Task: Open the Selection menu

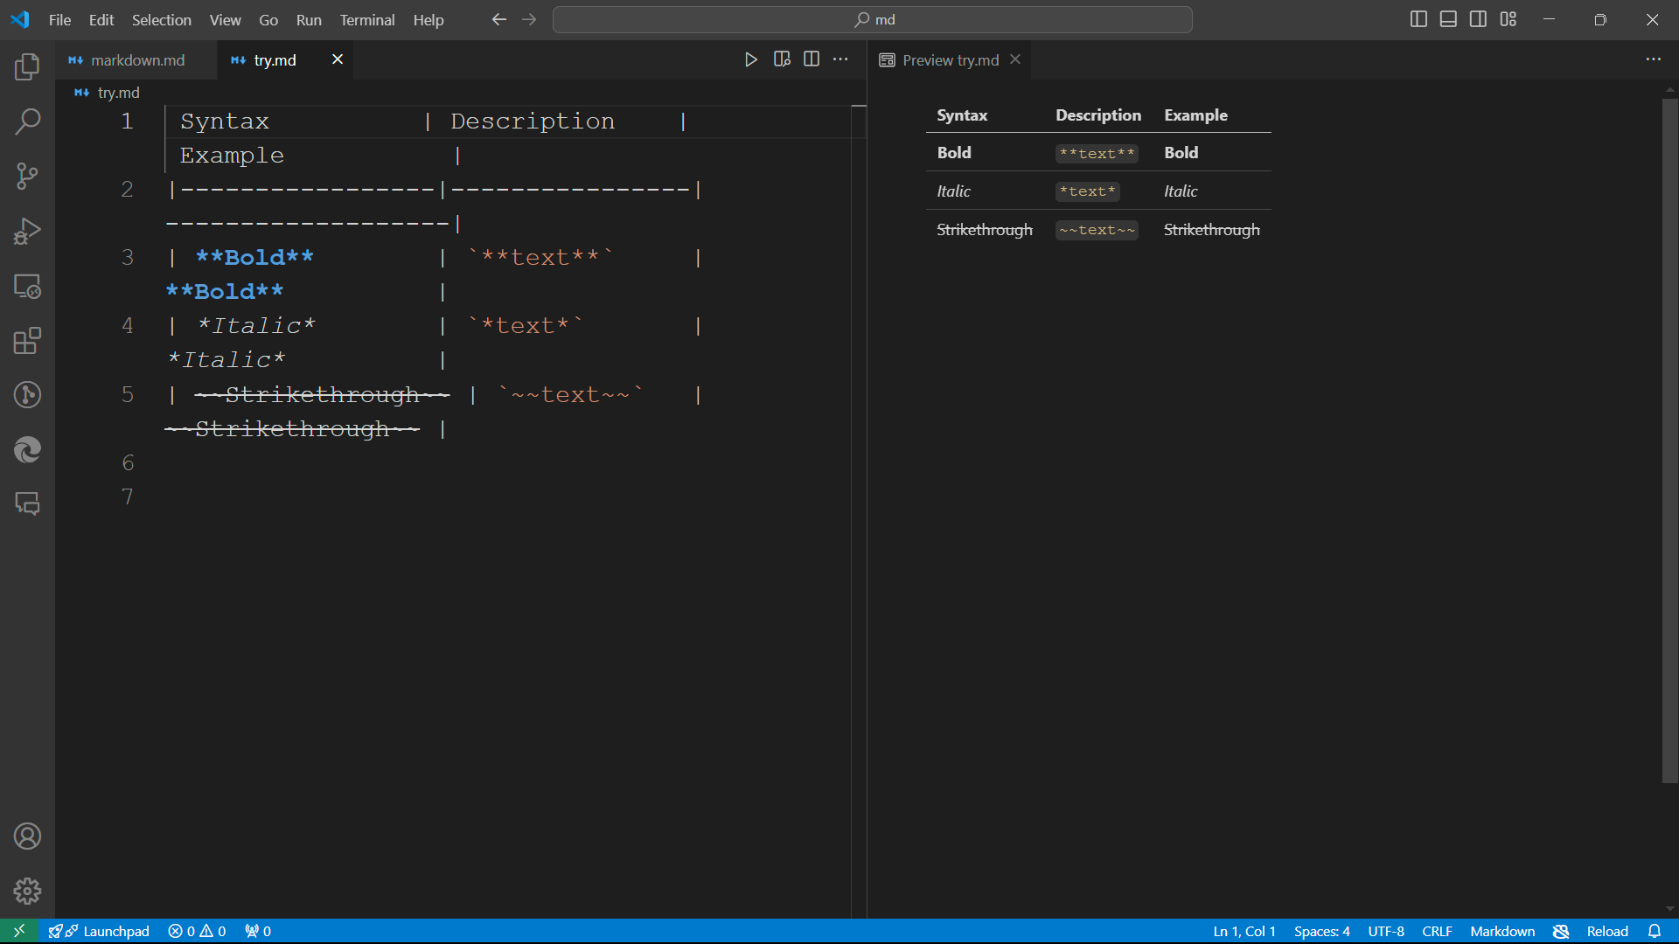Action: coord(161,19)
